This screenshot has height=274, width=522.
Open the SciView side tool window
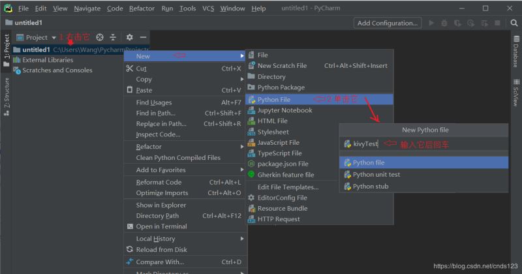[x=516, y=93]
